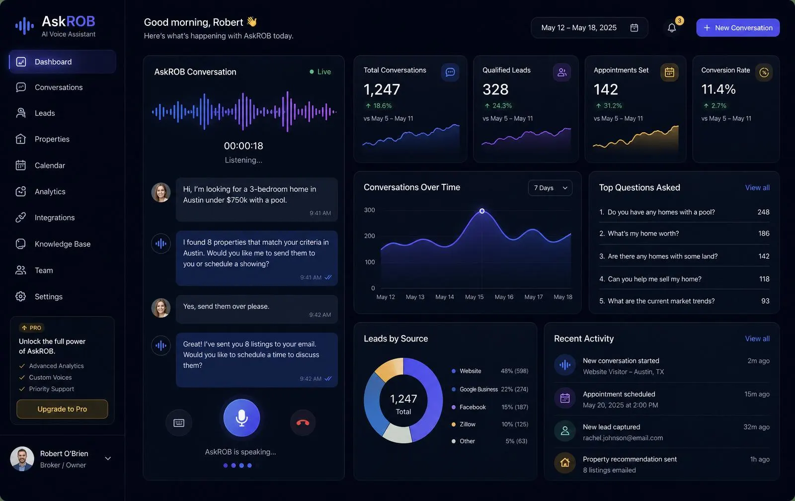Click the Knowledge Base sidebar icon

tap(21, 244)
